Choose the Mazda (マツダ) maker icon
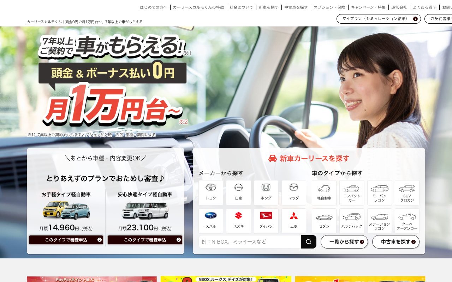This screenshot has width=452, height=282. [294, 193]
